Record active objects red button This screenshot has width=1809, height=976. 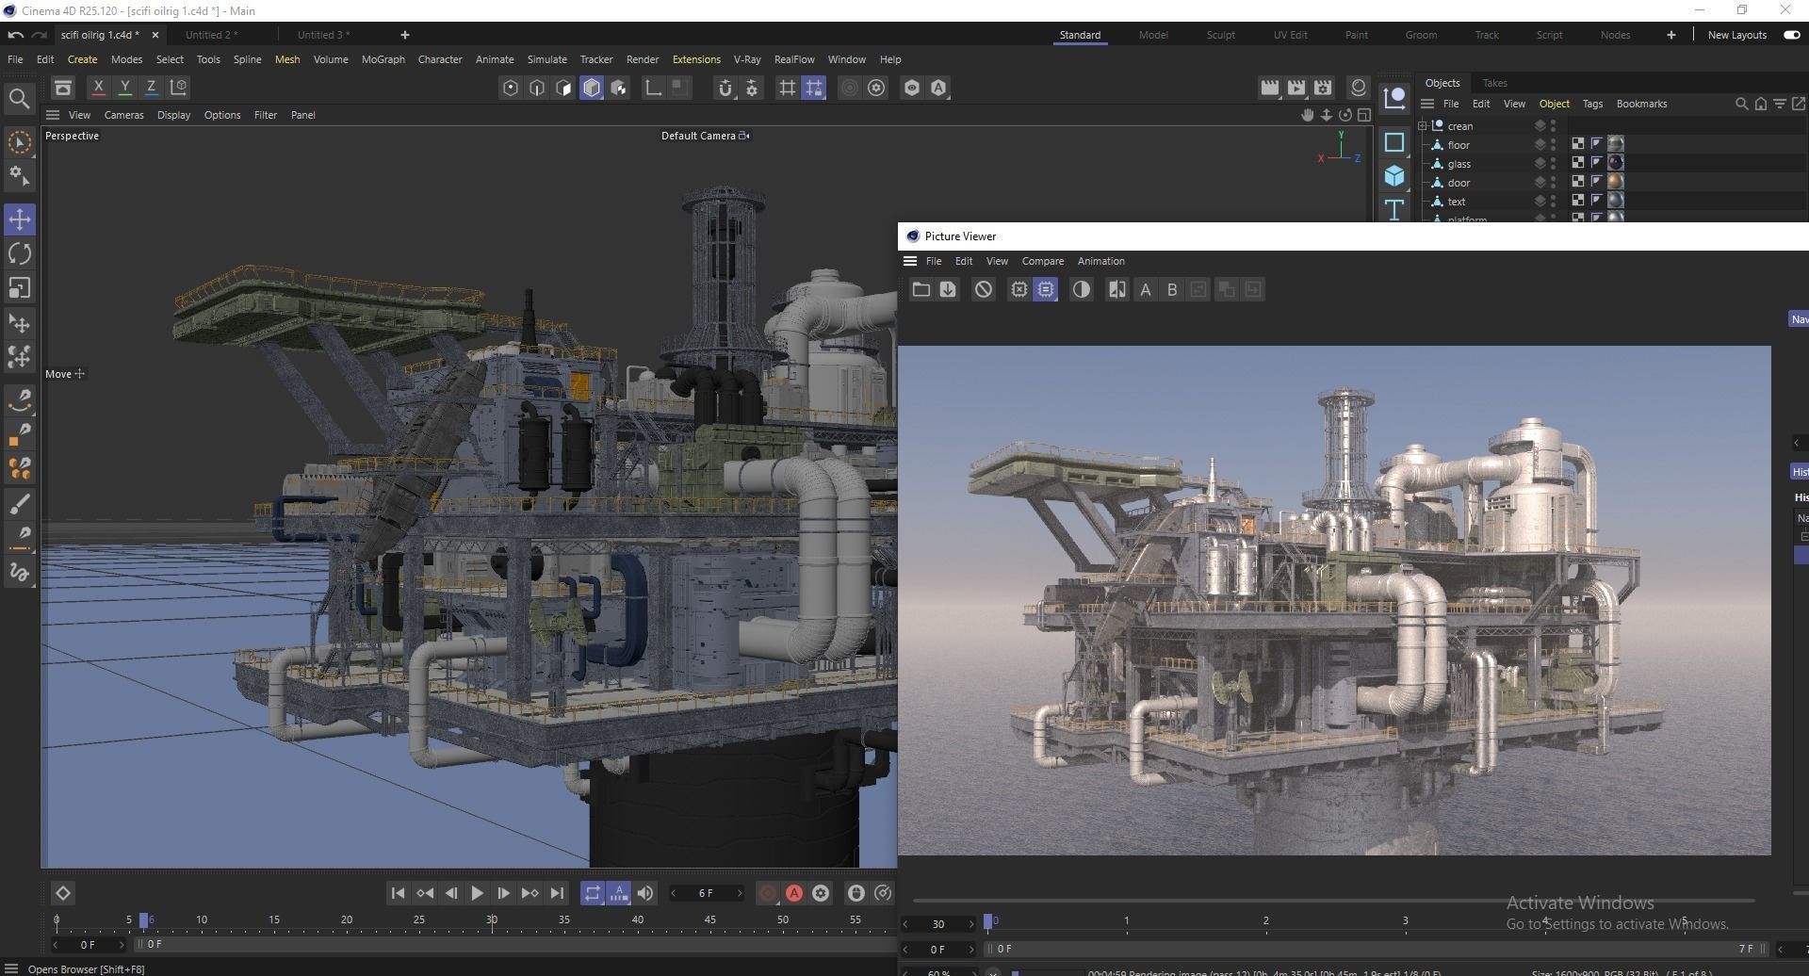pos(768,893)
